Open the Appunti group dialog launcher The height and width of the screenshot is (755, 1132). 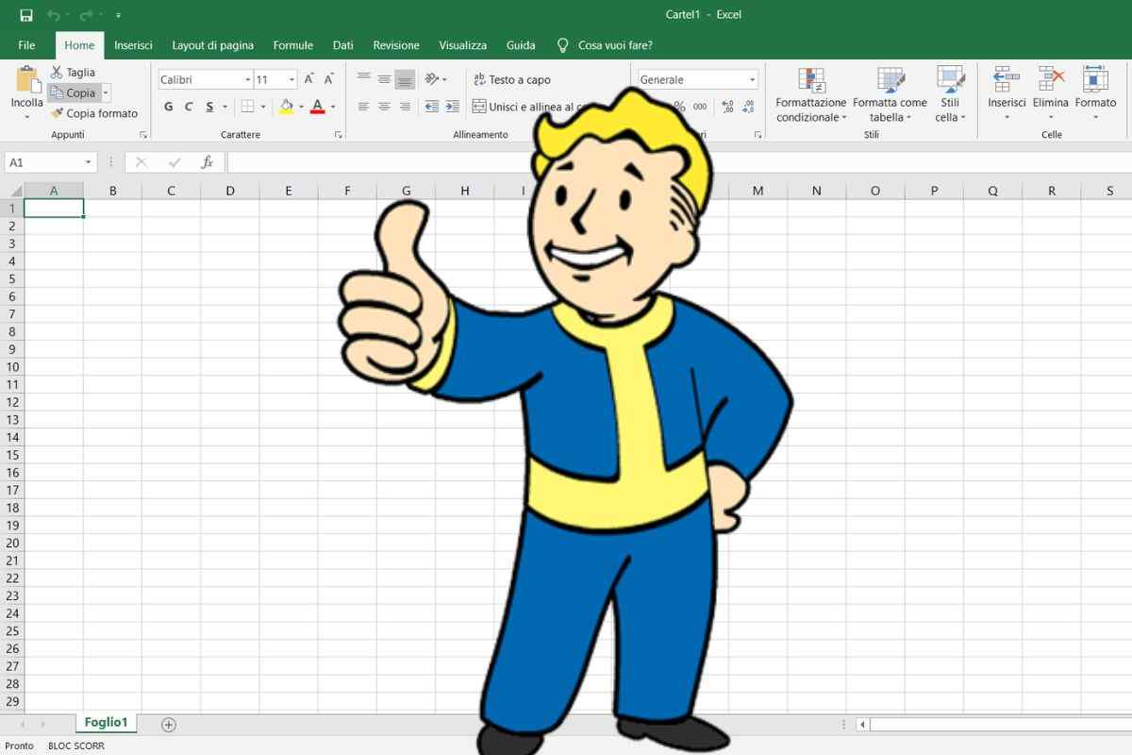[x=143, y=135]
